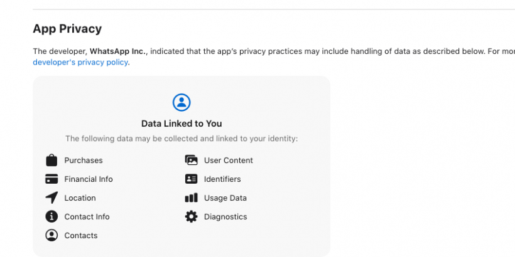The width and height of the screenshot is (515, 257).
Task: Click the Identifiers ID card icon
Action: coord(191,179)
